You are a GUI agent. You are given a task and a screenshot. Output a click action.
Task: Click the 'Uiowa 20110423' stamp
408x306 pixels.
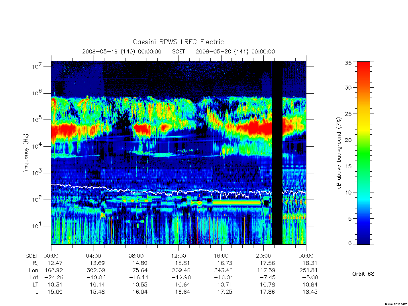click(396, 304)
